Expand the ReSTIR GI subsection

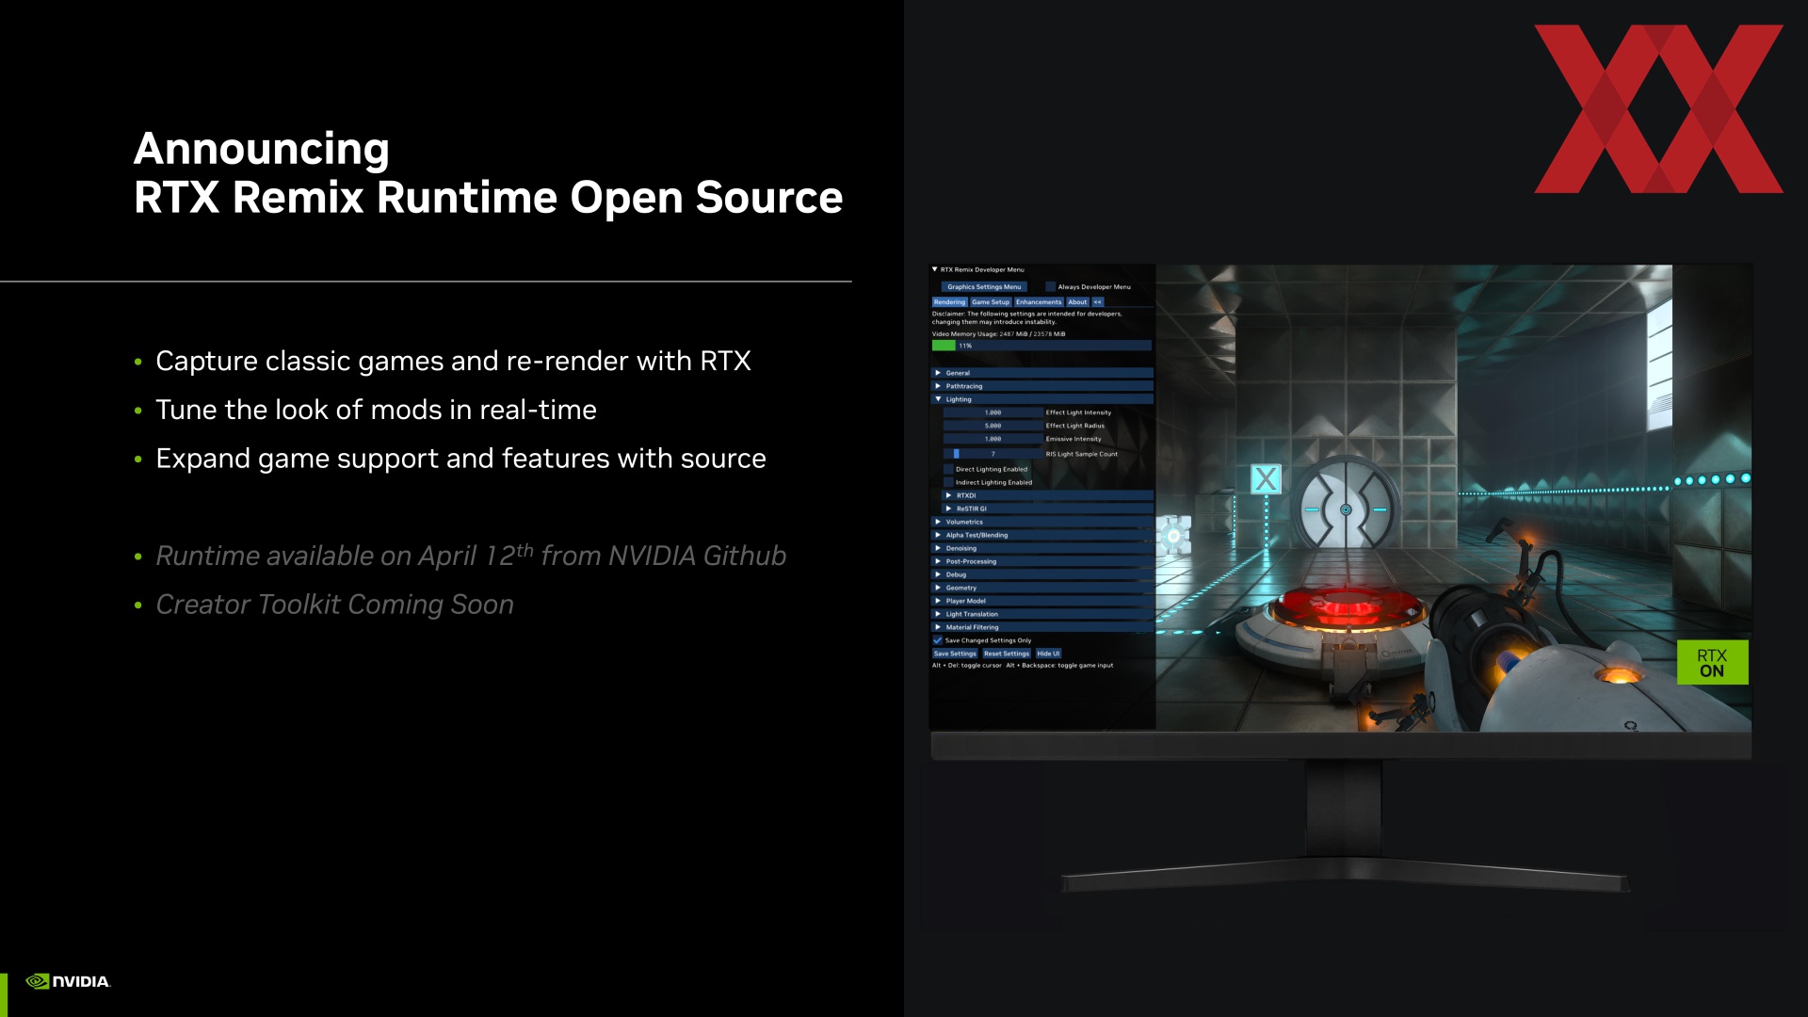(1048, 508)
